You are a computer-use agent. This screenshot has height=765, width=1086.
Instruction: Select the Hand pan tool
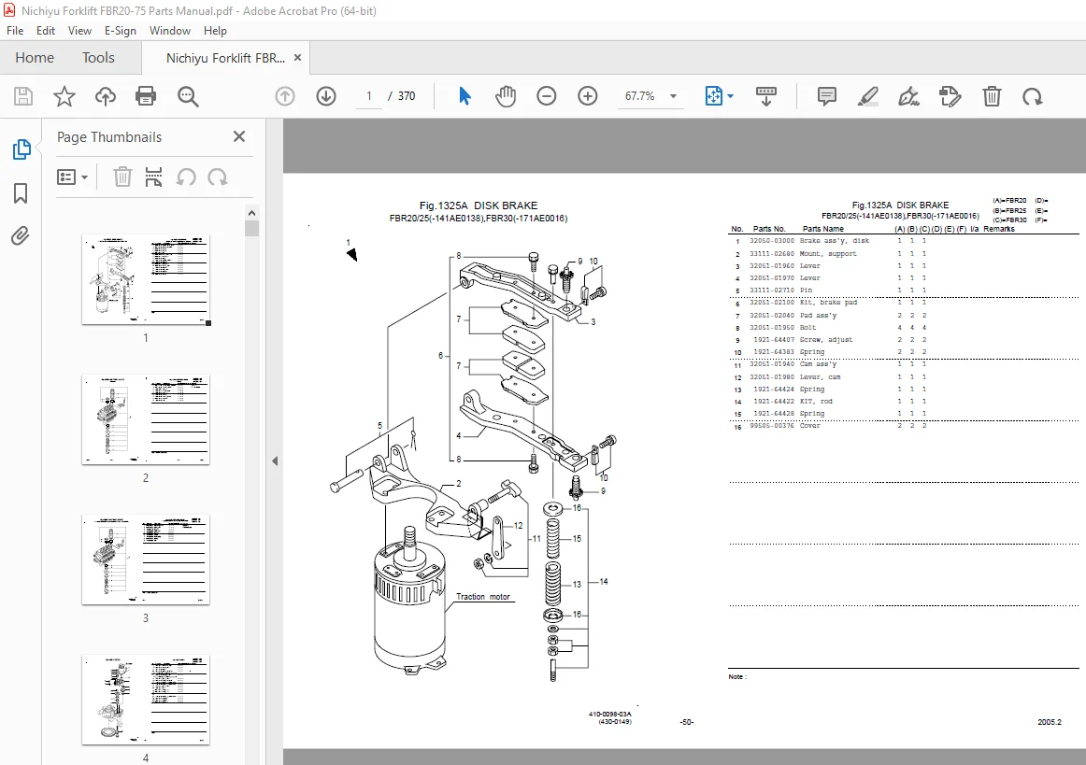[x=506, y=96]
